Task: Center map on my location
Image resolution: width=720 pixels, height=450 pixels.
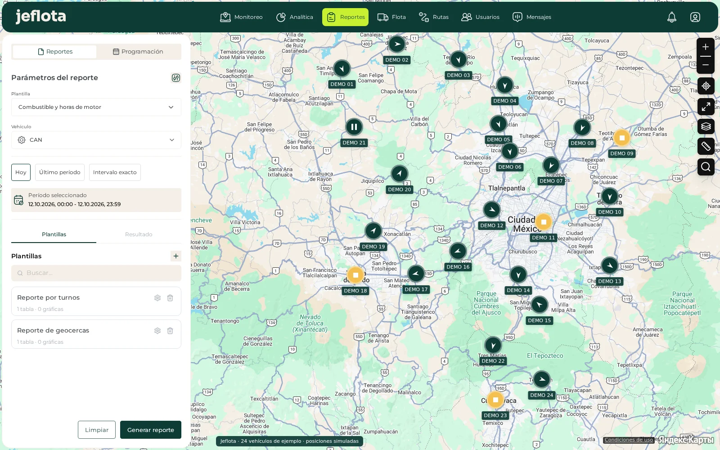Action: point(706,86)
